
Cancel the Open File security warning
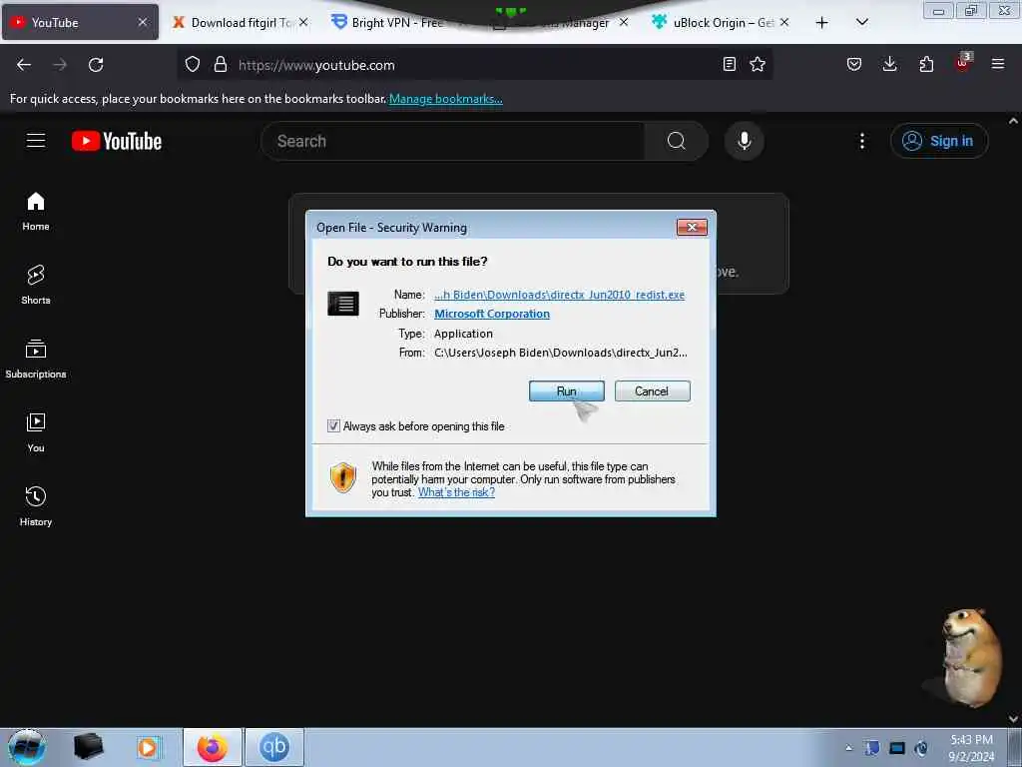click(652, 390)
